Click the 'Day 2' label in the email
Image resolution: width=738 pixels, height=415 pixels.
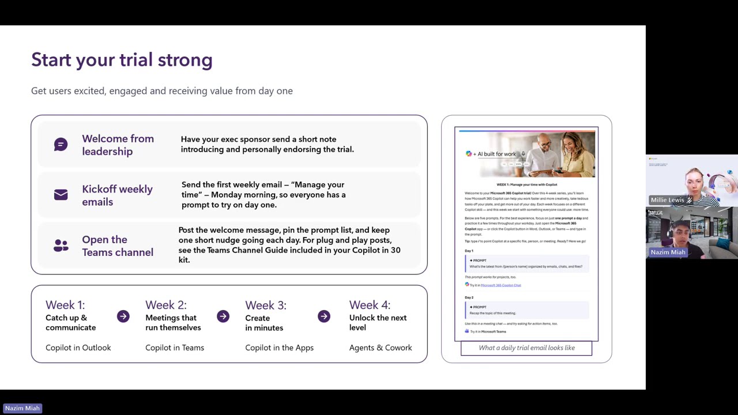tap(469, 298)
